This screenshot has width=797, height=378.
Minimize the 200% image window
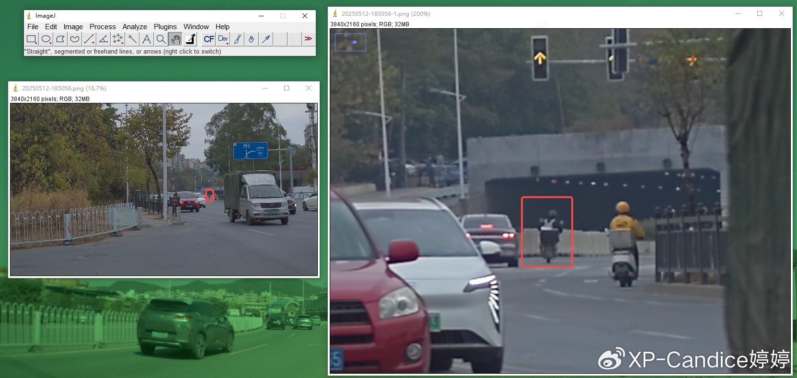coord(738,13)
